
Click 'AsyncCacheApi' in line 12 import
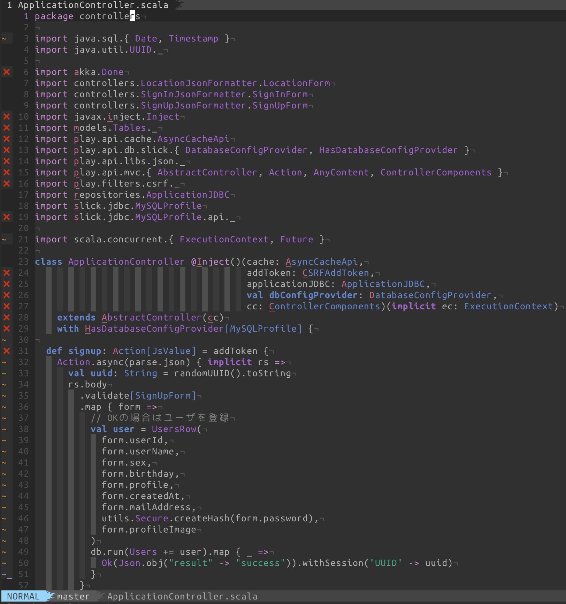click(x=193, y=139)
